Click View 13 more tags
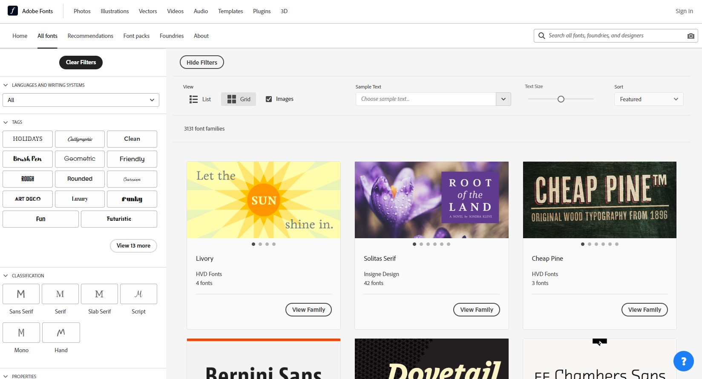Screen dimensions: 702x379 133,246
